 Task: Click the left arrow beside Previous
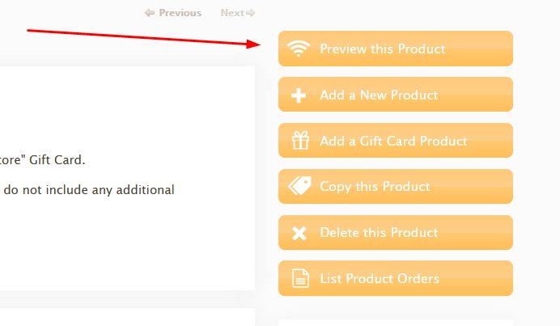coord(150,13)
